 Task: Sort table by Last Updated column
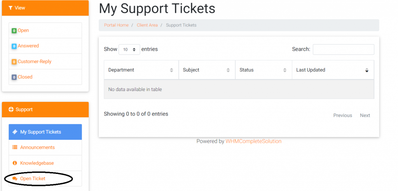click(x=333, y=70)
